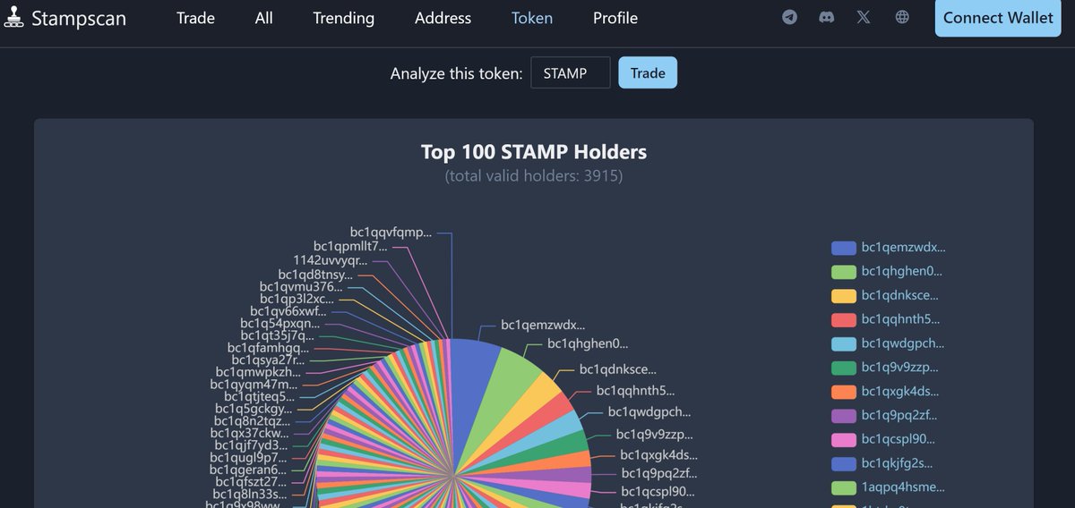Click pie chart label bc1qx37ckw...

coord(250,434)
